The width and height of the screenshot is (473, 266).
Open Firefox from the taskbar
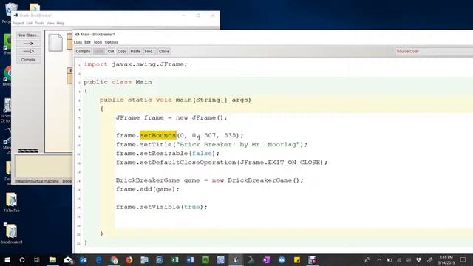[129, 259]
